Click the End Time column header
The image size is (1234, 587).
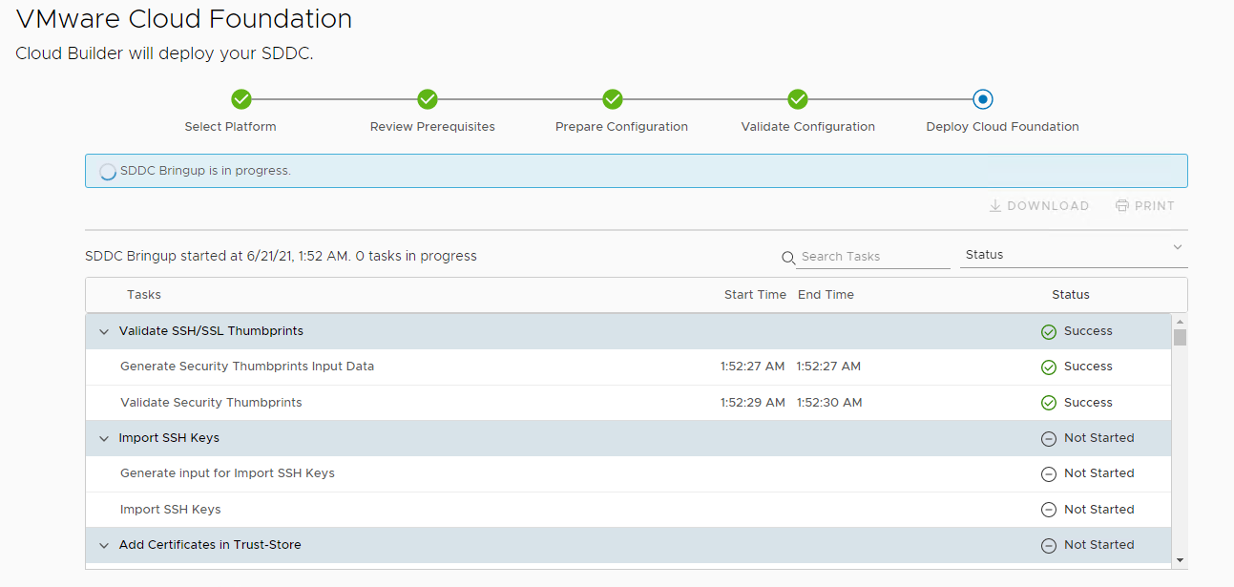pos(826,295)
